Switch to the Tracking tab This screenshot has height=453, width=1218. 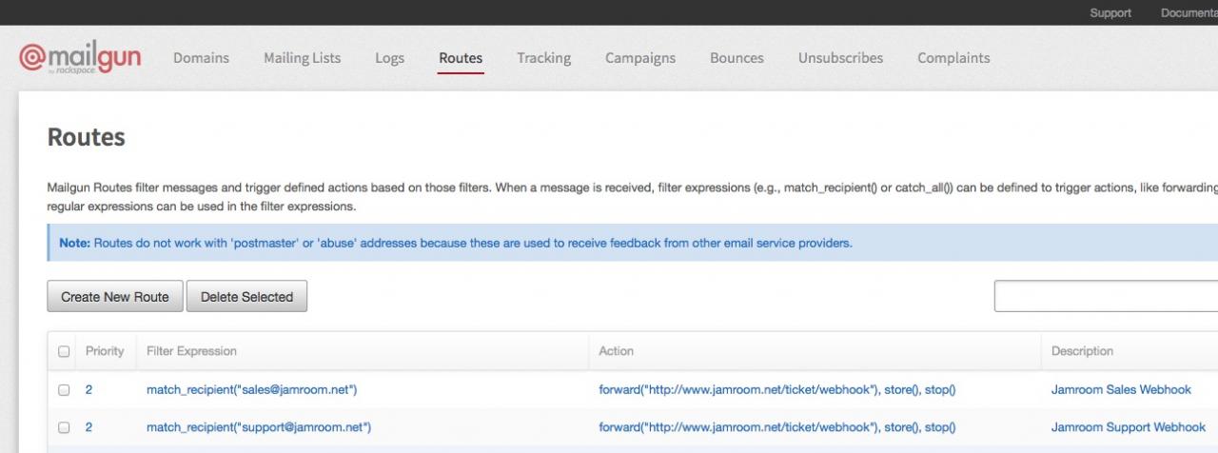pyautogui.click(x=543, y=58)
